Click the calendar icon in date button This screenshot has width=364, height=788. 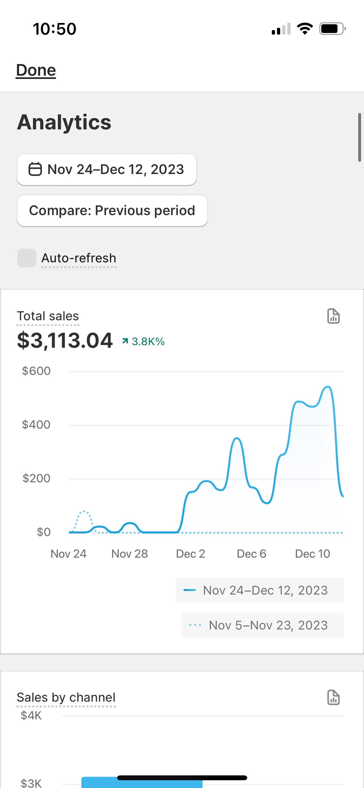[35, 169]
